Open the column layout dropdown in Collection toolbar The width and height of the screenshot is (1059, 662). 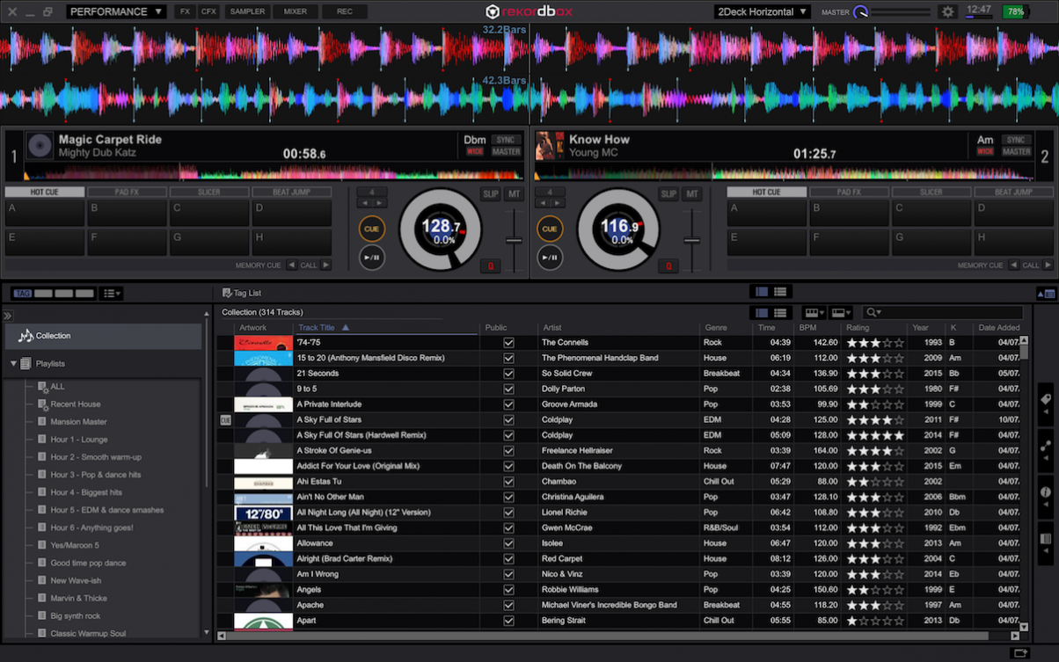pos(814,313)
